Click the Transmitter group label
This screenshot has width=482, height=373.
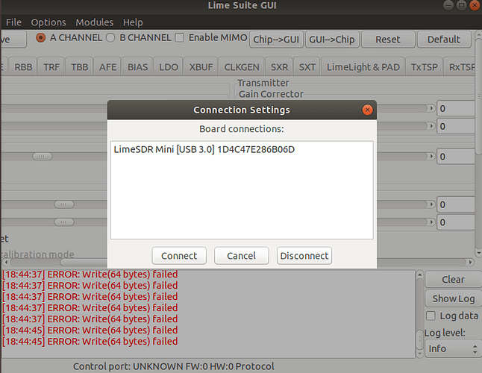(263, 83)
